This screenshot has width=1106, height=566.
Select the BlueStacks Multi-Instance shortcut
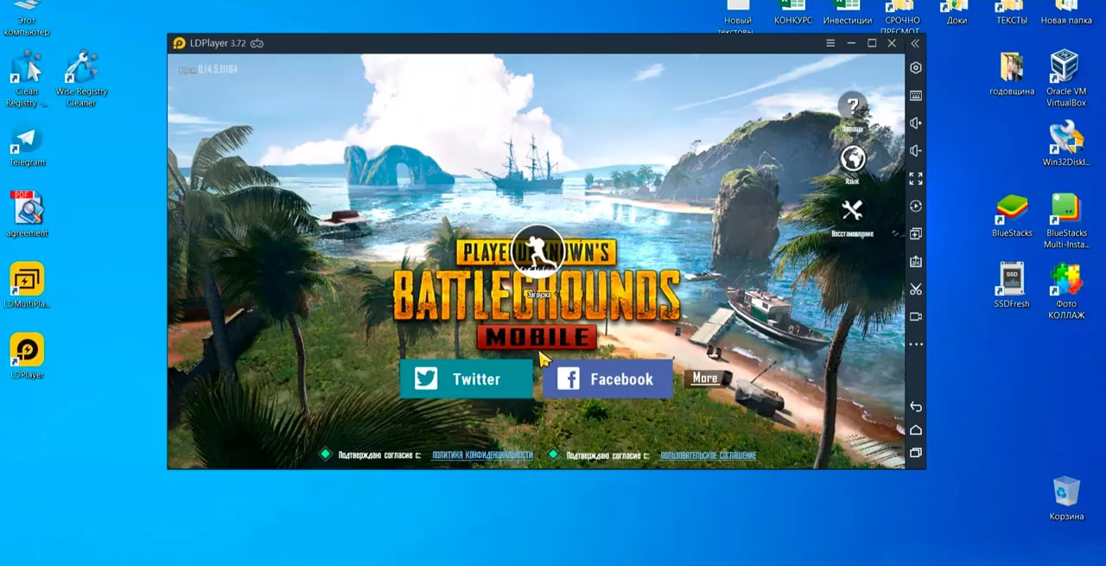[1066, 221]
